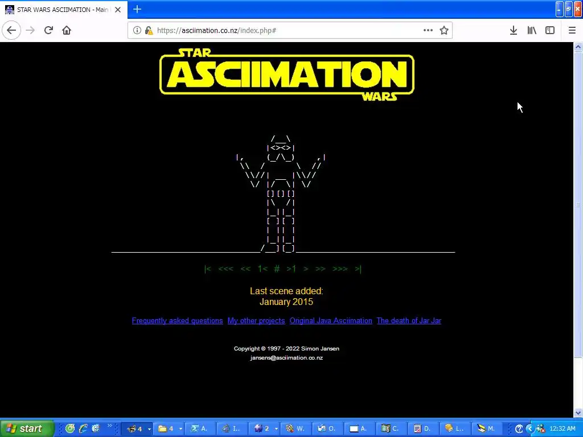Click the Star Asciimation Wars logo
This screenshot has width=583, height=437.
pyautogui.click(x=287, y=75)
